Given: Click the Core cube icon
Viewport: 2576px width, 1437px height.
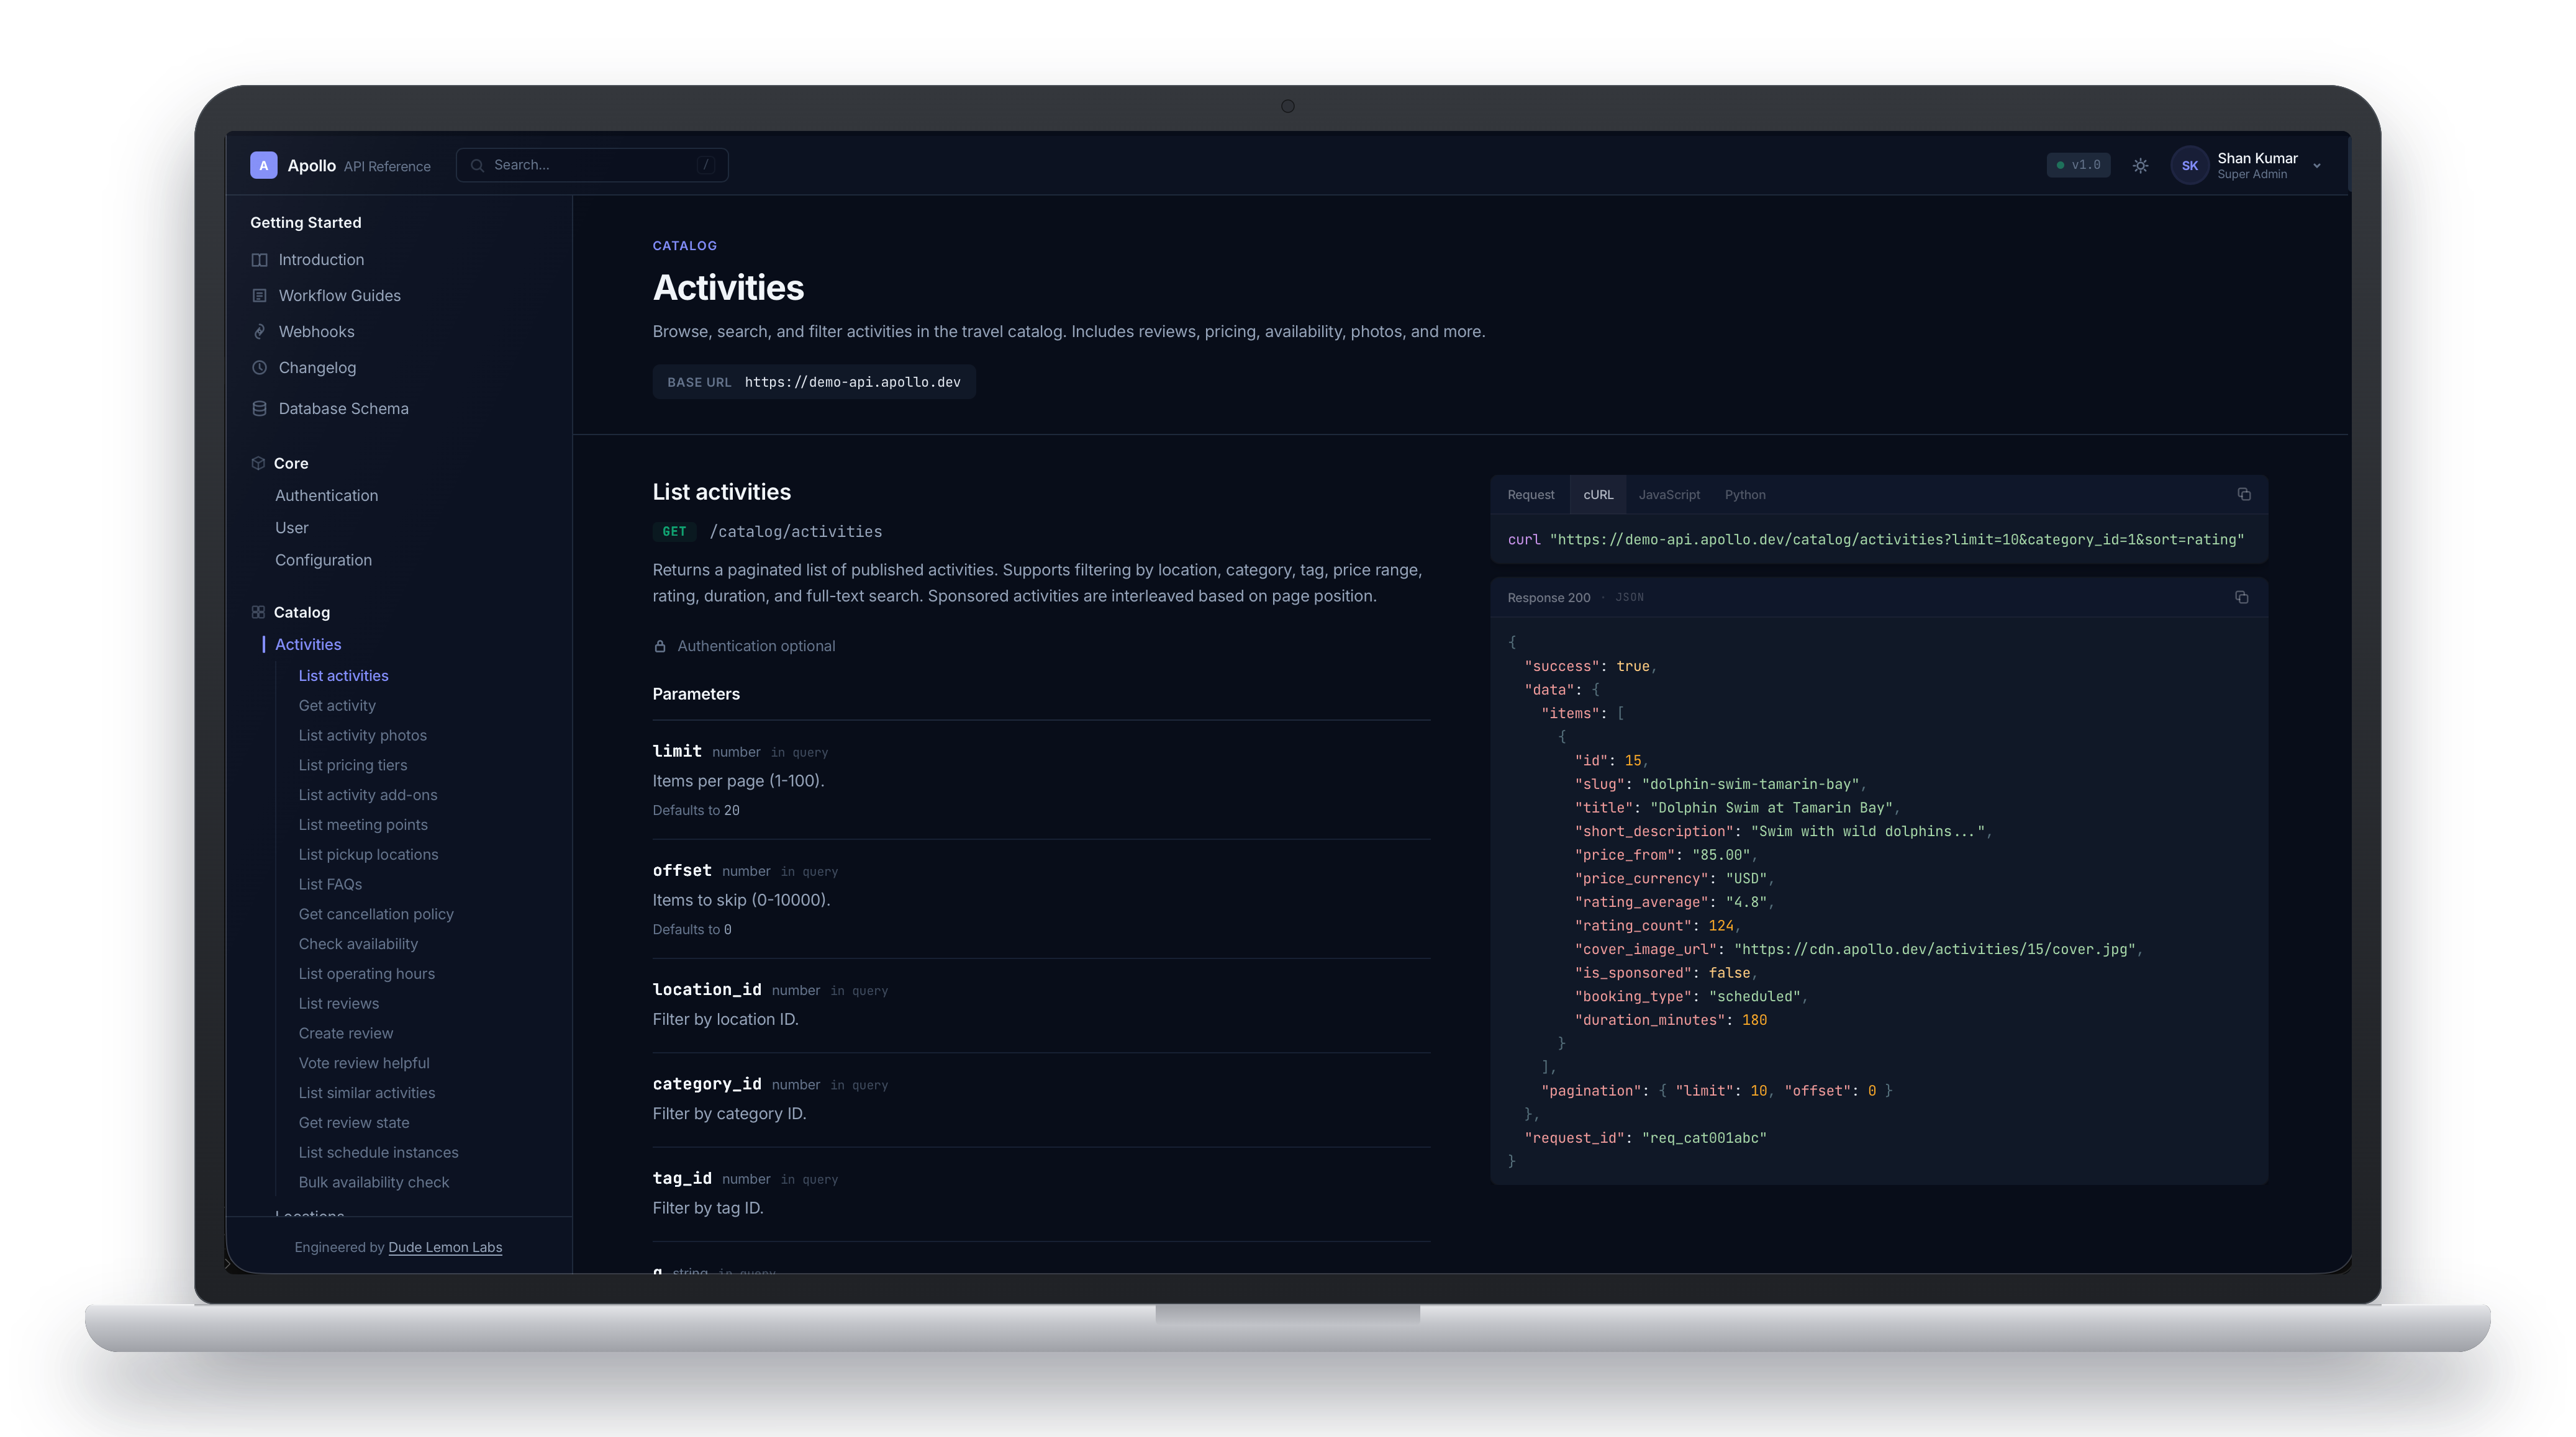Looking at the screenshot, I should click(x=258, y=464).
